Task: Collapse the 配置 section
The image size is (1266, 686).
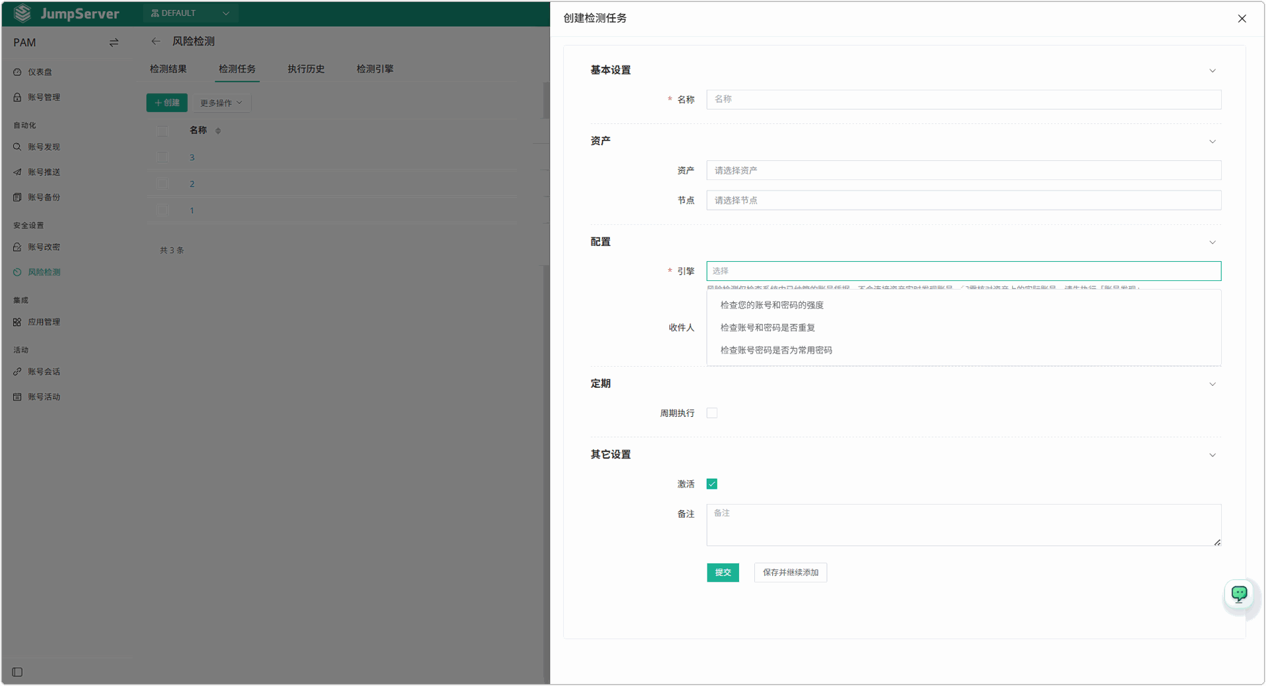Action: click(1213, 242)
